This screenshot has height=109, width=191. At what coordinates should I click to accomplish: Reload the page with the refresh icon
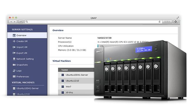click(x=160, y=22)
